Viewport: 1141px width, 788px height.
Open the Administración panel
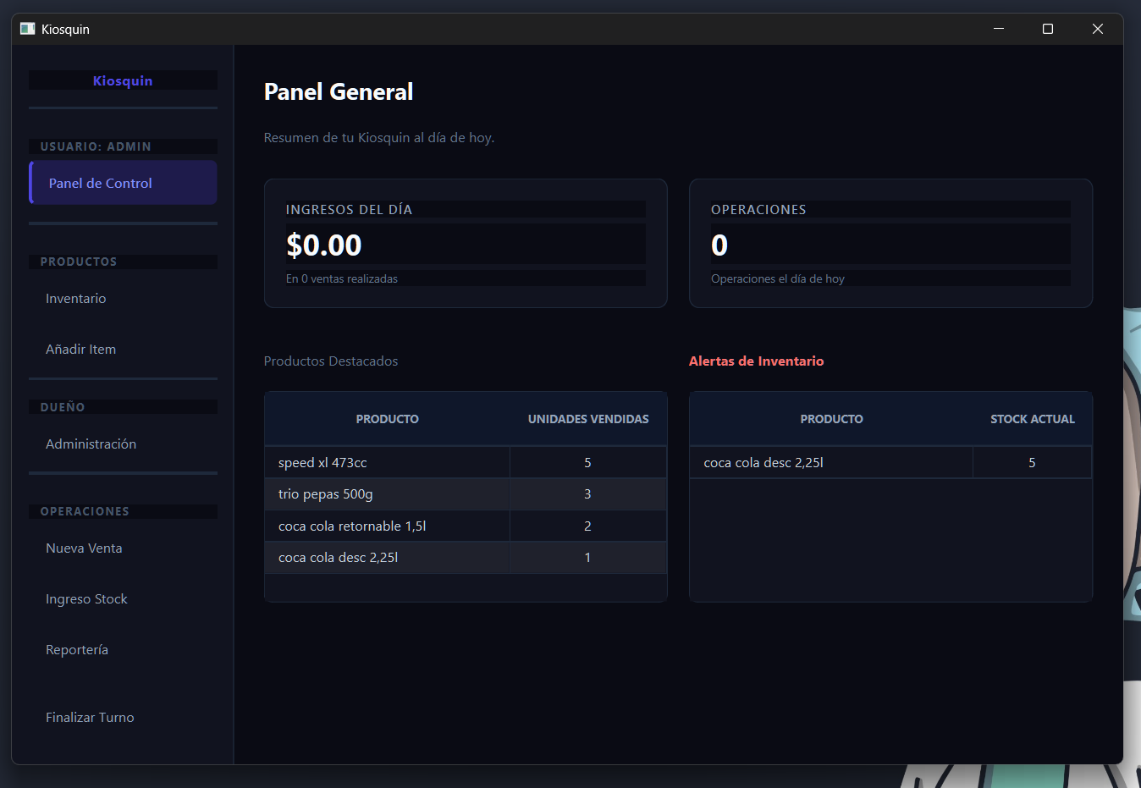91,444
